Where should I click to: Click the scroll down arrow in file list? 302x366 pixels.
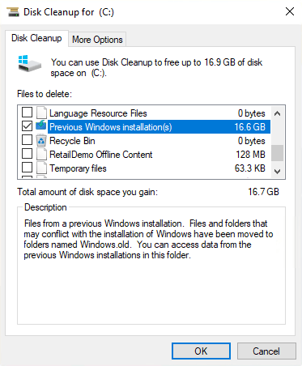[x=277, y=171]
